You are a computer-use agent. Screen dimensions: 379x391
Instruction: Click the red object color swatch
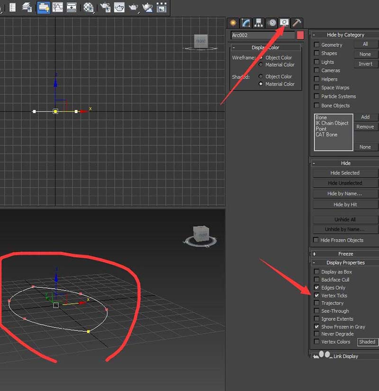click(300, 35)
